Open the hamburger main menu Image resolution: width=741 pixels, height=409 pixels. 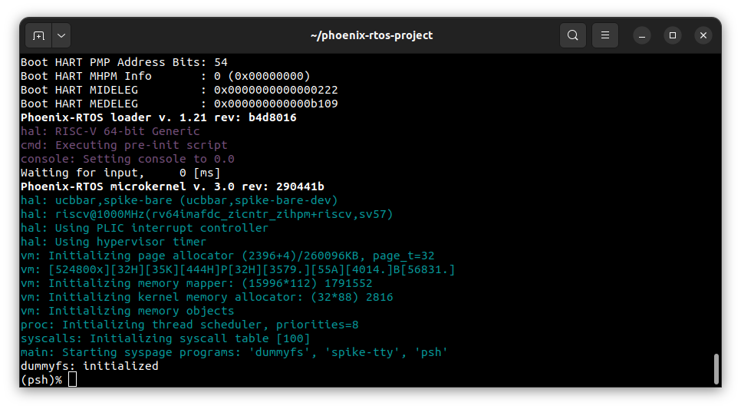[x=605, y=35]
